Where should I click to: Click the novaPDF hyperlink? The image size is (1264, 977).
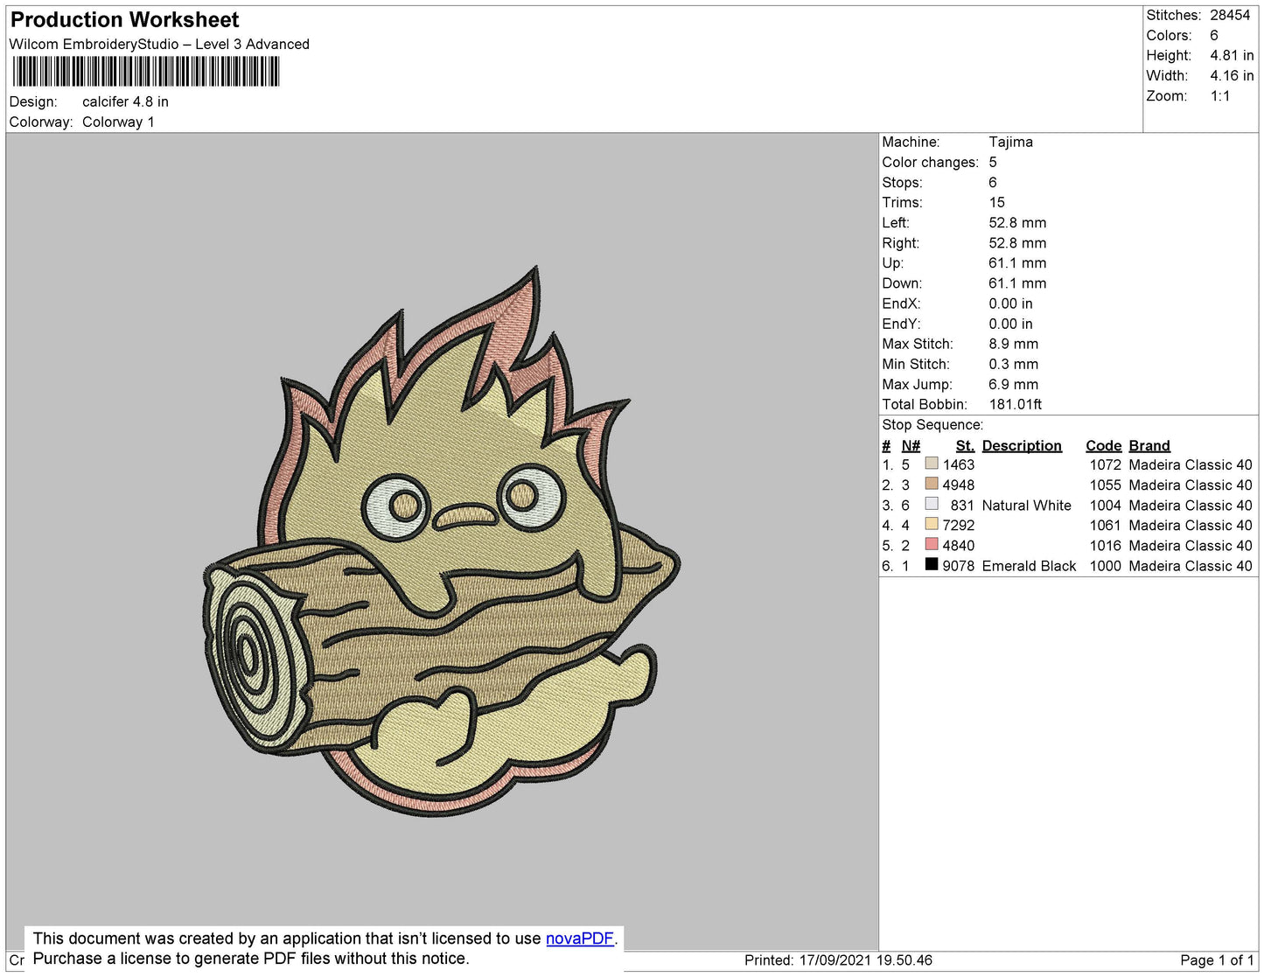(x=579, y=939)
